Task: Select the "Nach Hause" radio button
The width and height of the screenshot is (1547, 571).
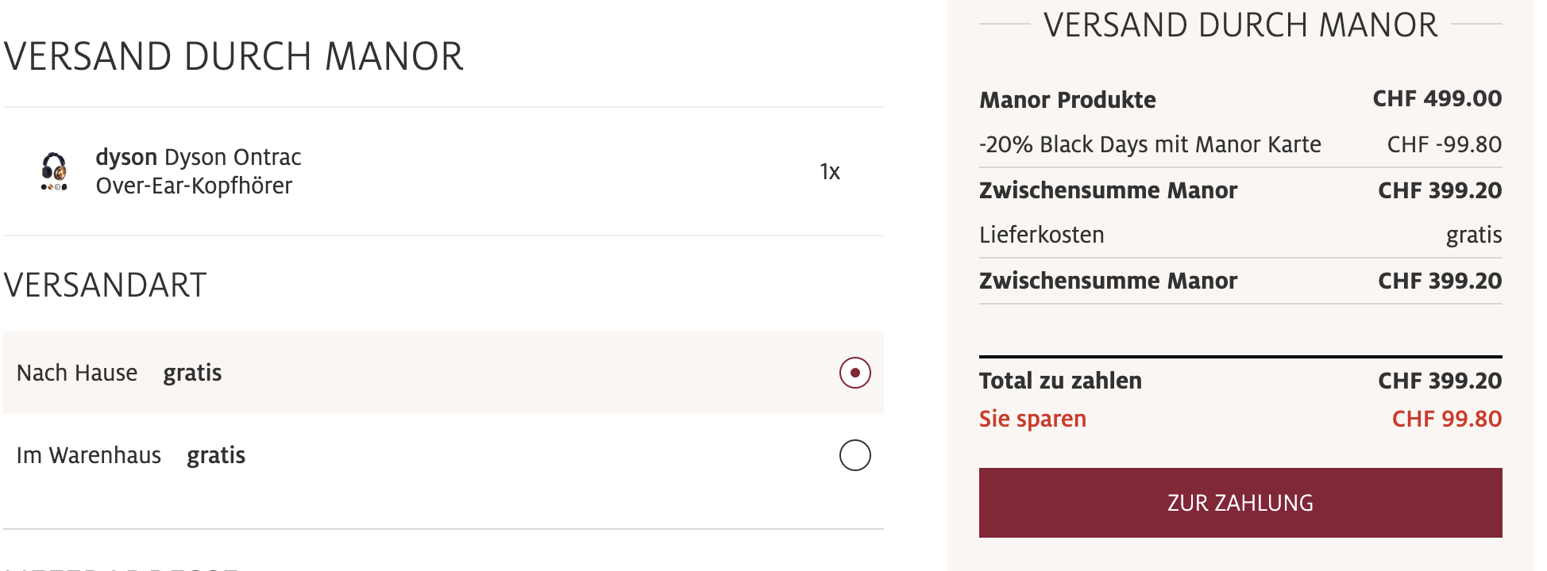Action: click(x=855, y=373)
